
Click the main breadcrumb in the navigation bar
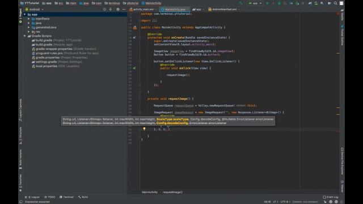point(71,3)
